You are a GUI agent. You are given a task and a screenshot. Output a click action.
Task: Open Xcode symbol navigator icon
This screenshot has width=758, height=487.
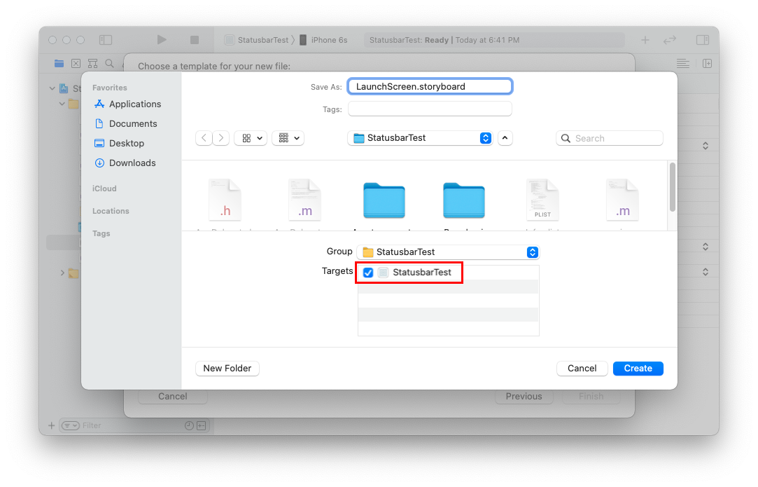coord(93,64)
